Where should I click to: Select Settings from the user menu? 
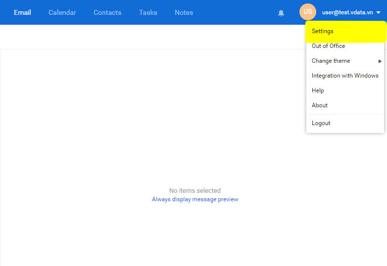point(323,31)
